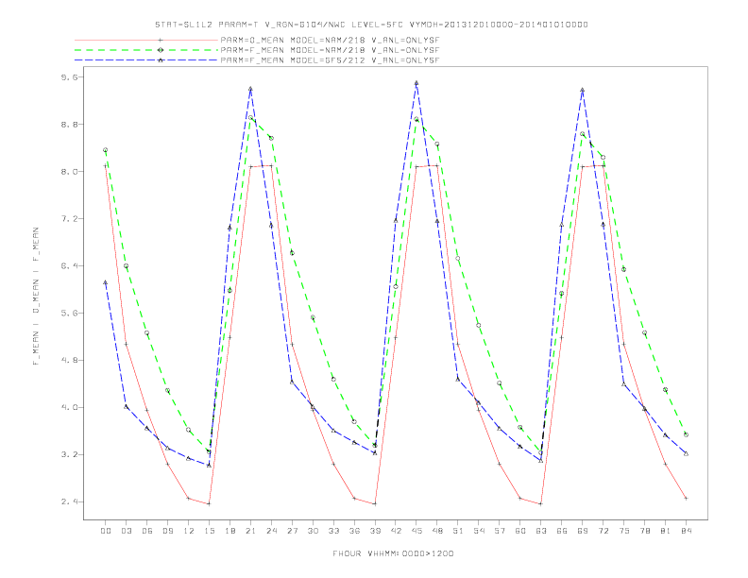Click the red solid legend line sample

click(146, 40)
